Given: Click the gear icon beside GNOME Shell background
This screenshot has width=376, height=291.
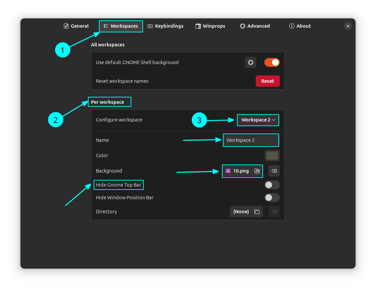Looking at the screenshot, I should [251, 62].
